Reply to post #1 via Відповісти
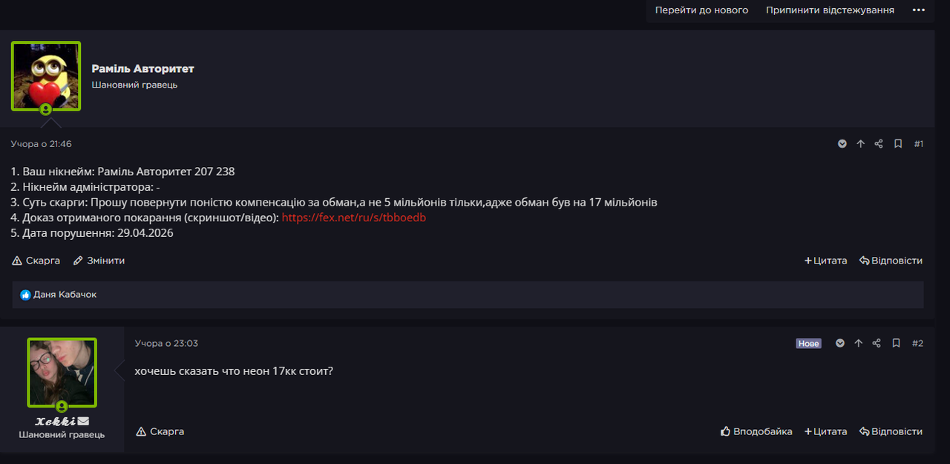The width and height of the screenshot is (950, 464). pos(891,261)
